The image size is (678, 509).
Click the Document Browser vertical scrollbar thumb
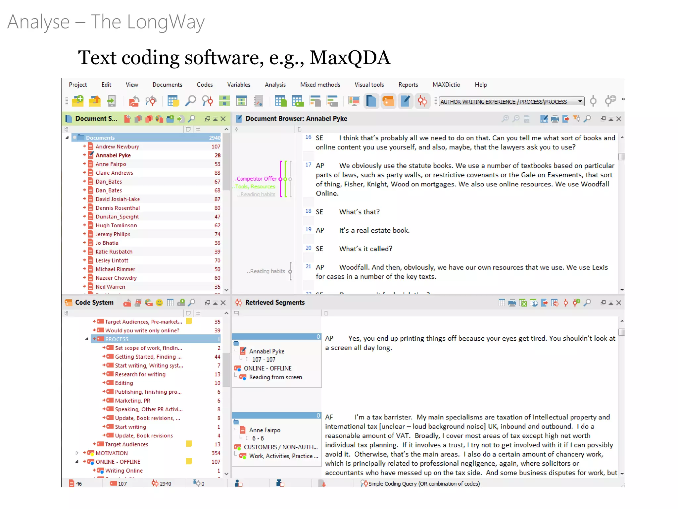tap(622, 156)
